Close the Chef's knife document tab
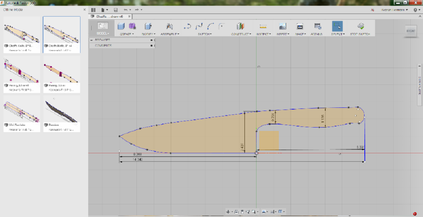Screen dimensions: 423x217 tap(129, 17)
